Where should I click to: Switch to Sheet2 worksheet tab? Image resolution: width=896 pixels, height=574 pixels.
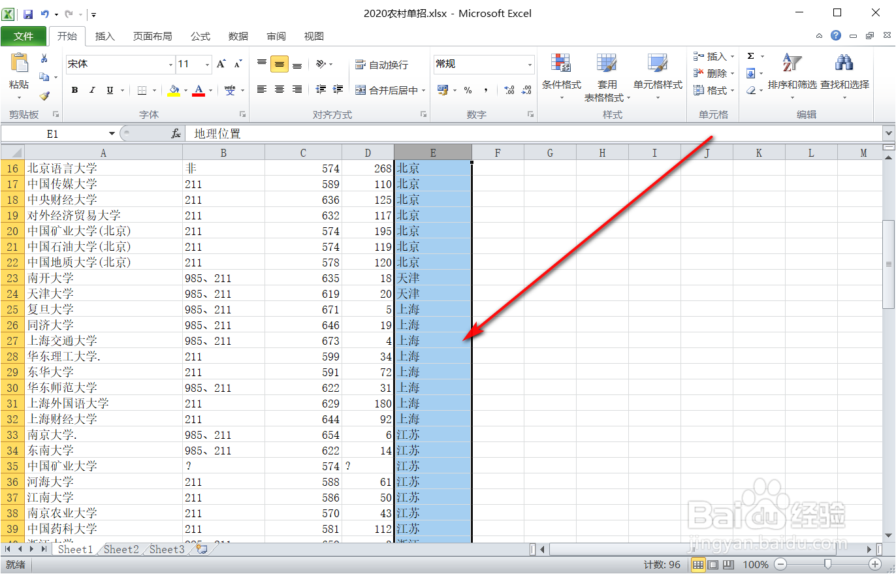[121, 549]
